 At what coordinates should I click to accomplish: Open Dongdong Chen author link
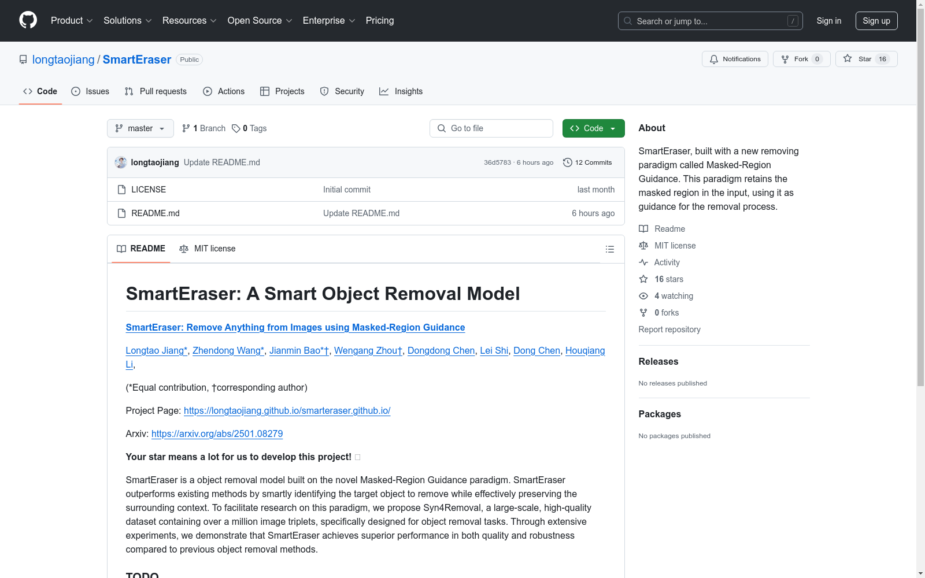click(x=441, y=350)
